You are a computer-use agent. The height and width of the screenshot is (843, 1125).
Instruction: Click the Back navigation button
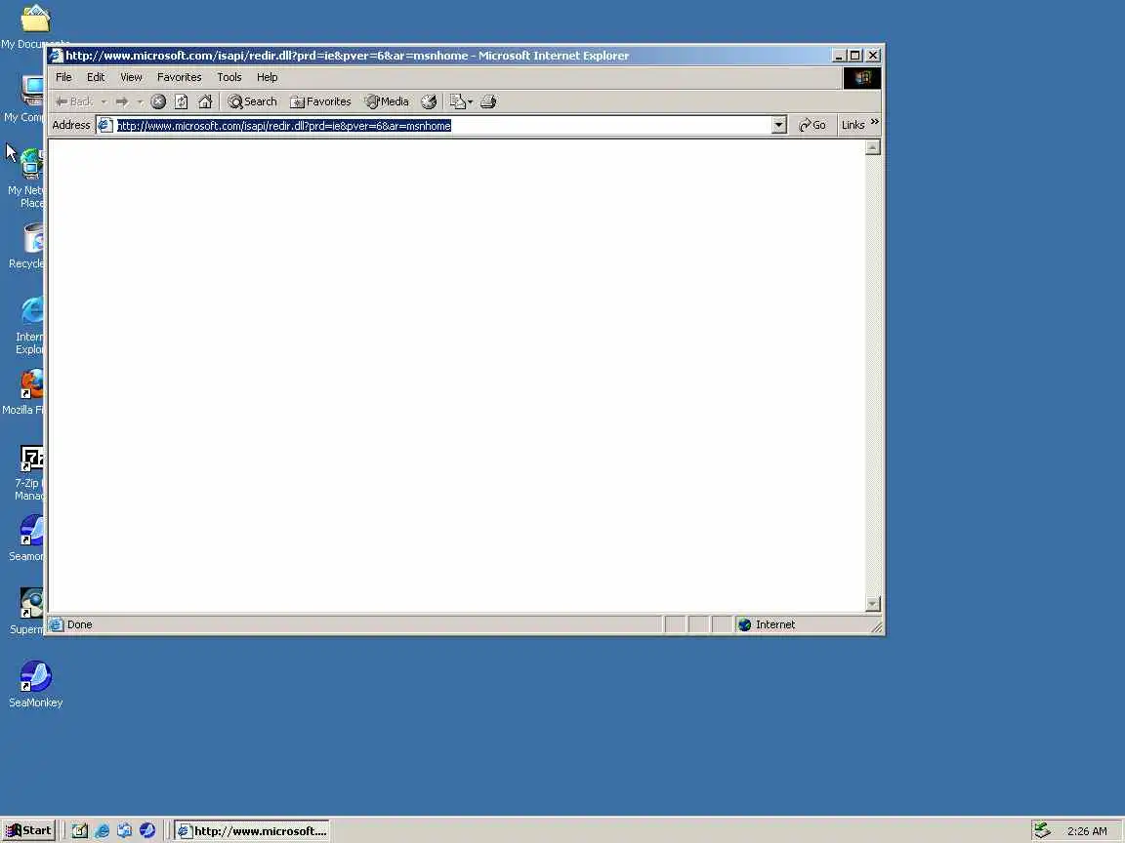[74, 101]
